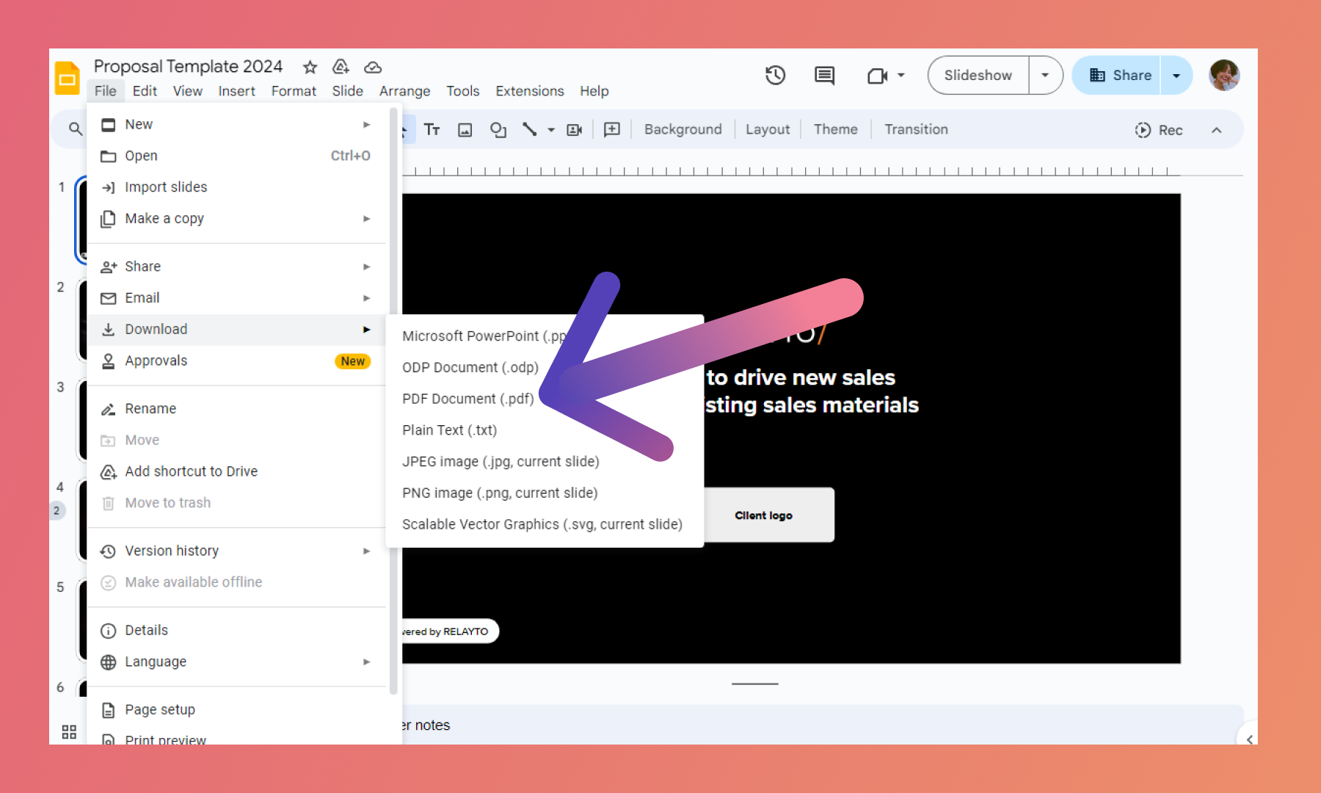Open the account profile avatar
This screenshot has width=1321, height=793.
[1224, 75]
